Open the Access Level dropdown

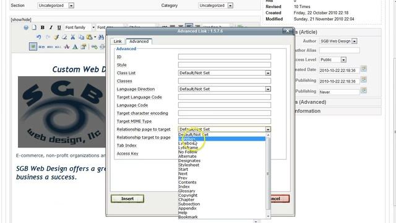pos(333,59)
